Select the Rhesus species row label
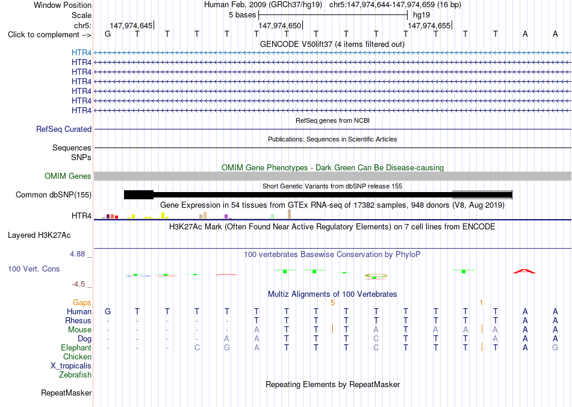The width and height of the screenshot is (572, 407). point(78,320)
